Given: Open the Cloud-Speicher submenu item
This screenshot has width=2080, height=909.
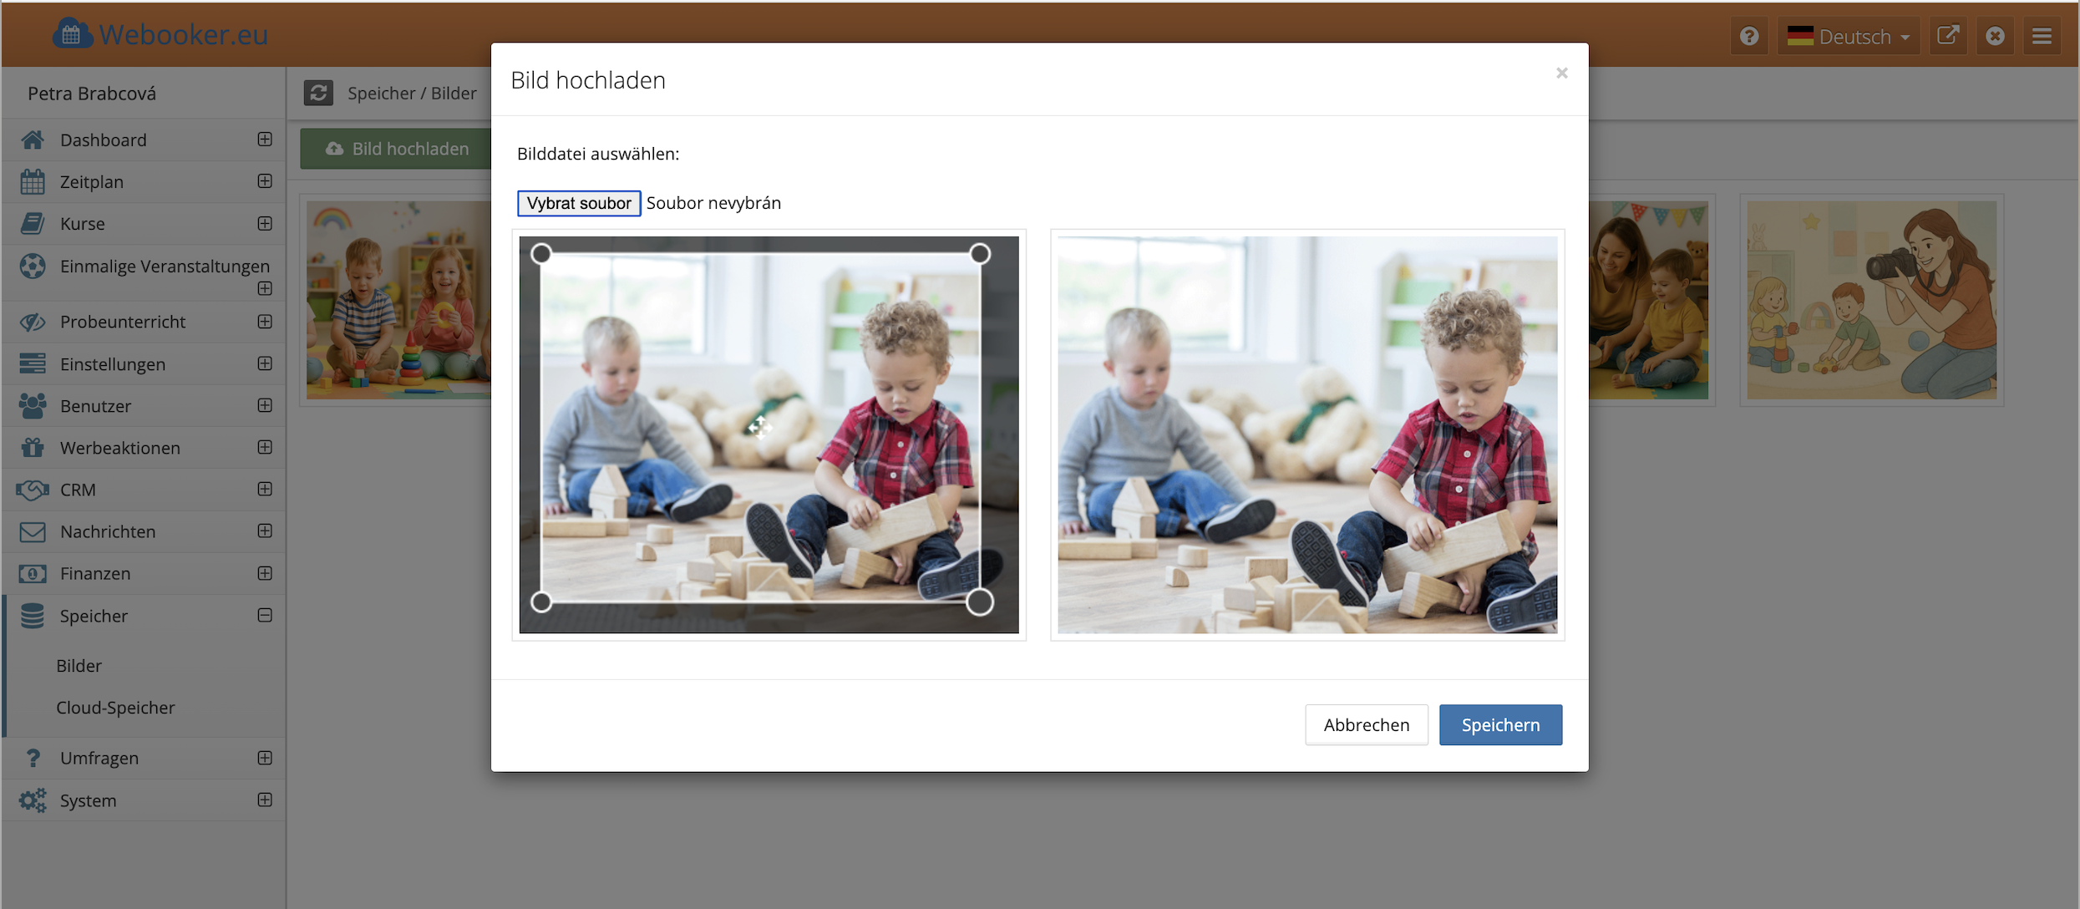Looking at the screenshot, I should (x=115, y=708).
